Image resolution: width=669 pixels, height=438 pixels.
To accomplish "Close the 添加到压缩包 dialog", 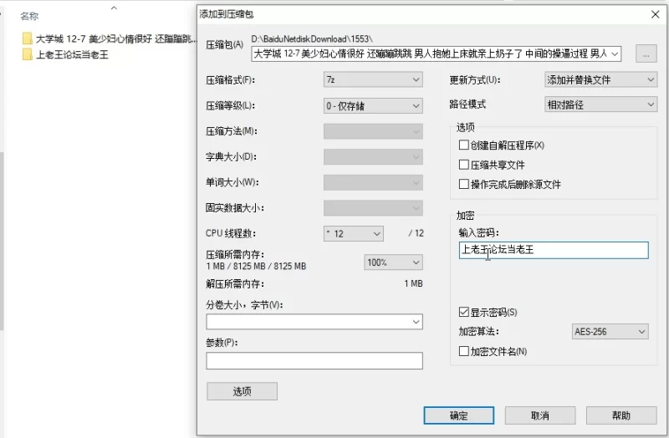I will coord(656,14).
